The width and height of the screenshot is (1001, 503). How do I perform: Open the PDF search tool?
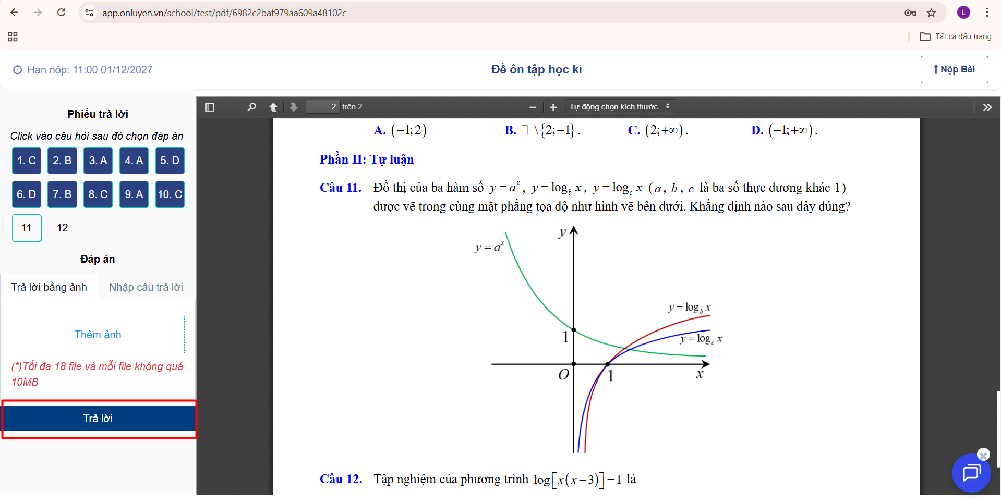(251, 107)
